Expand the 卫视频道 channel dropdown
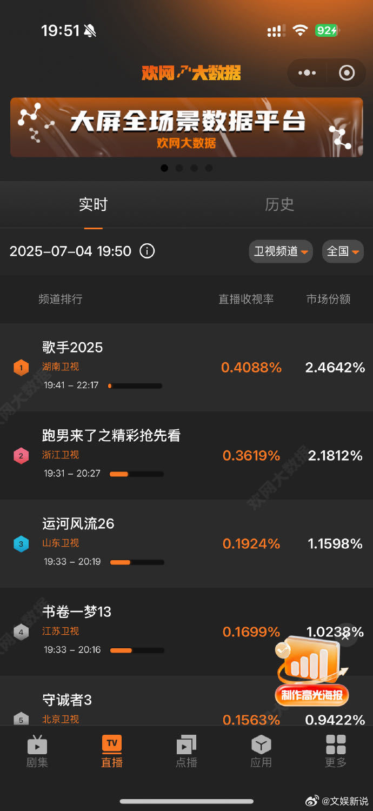 point(281,251)
